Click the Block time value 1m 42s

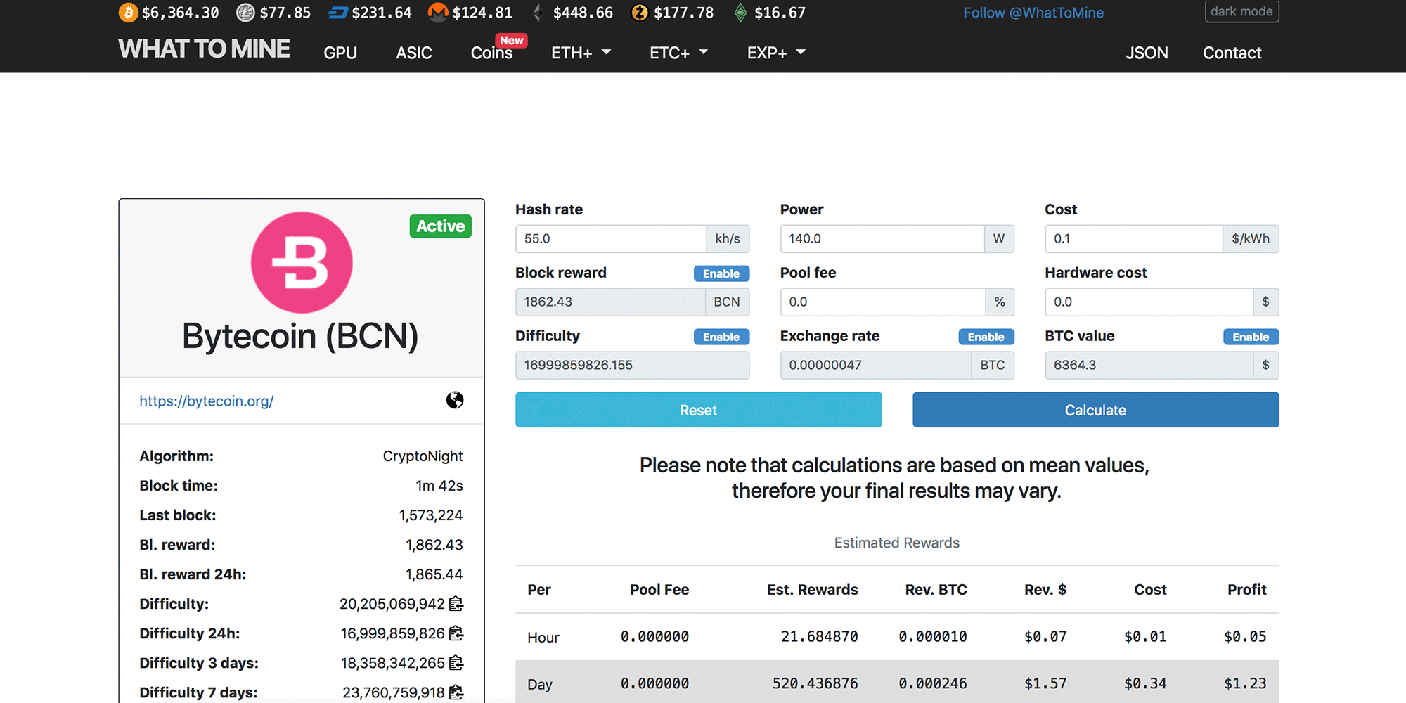click(x=439, y=486)
